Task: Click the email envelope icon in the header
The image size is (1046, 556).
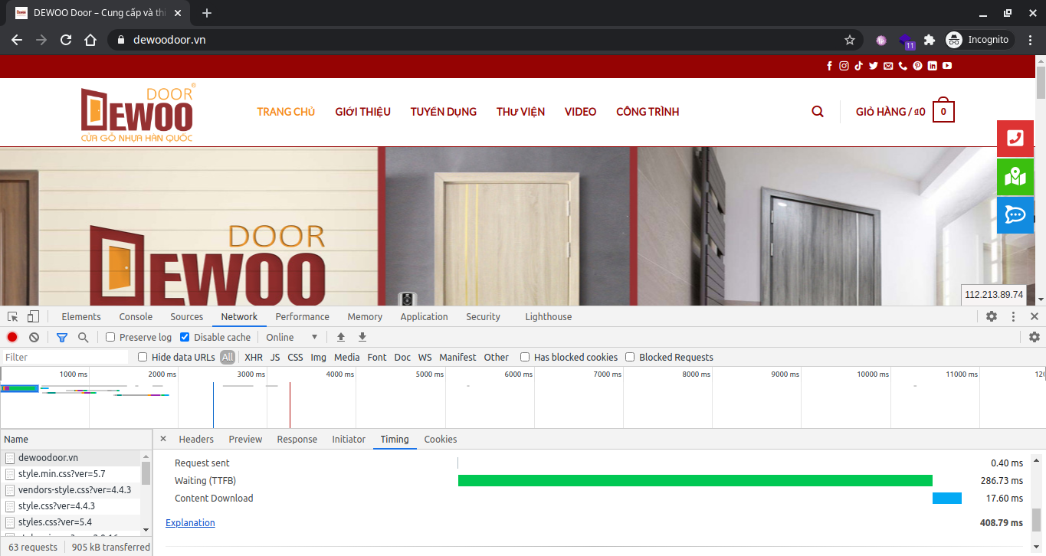Action: pos(888,66)
